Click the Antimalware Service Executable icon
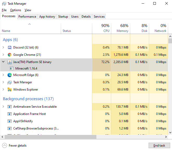172x151 pixels. pyautogui.click(x=10, y=107)
